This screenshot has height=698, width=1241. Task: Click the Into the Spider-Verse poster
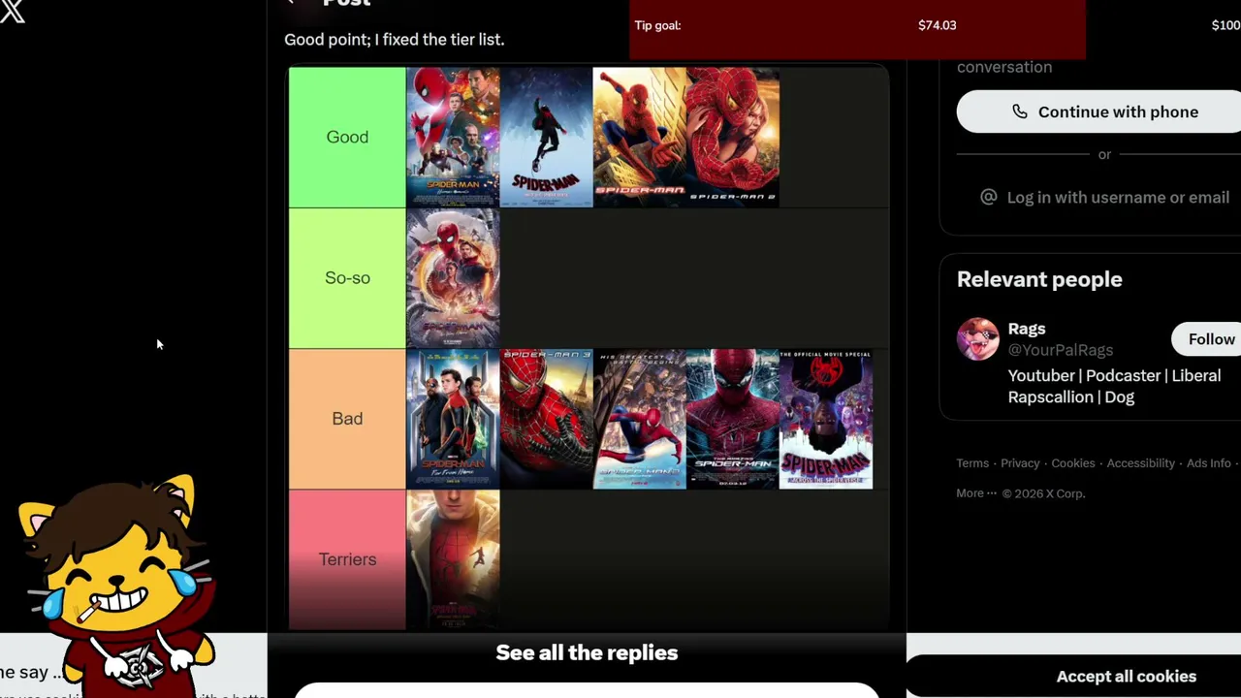tap(546, 137)
